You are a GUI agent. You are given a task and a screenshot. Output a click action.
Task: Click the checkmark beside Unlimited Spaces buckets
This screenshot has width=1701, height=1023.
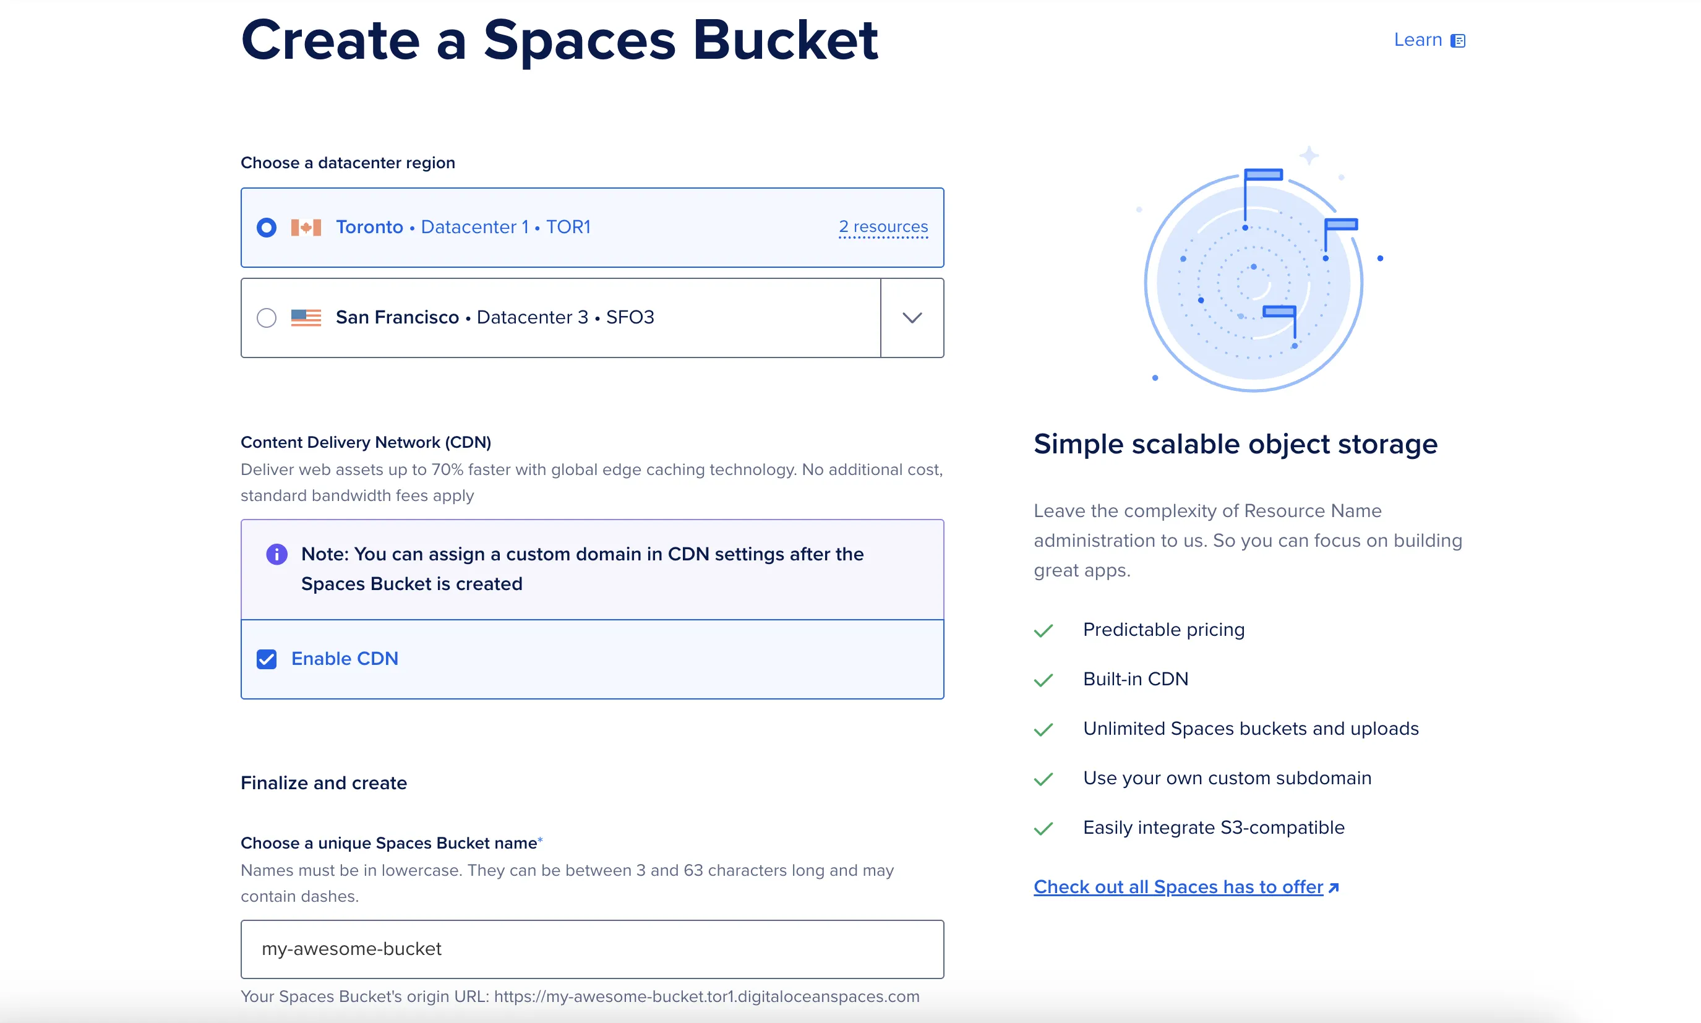1043,729
